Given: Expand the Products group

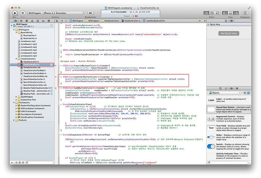Looking at the screenshot, I should click(14, 120).
